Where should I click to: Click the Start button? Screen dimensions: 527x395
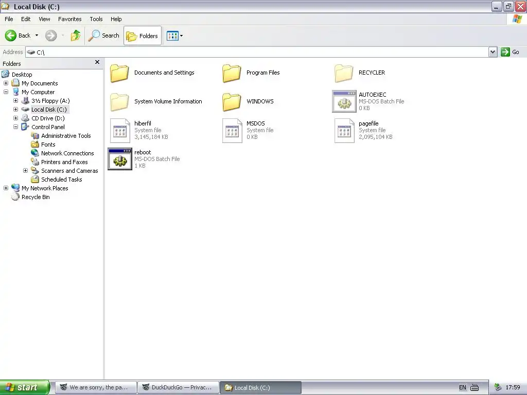tap(25, 387)
